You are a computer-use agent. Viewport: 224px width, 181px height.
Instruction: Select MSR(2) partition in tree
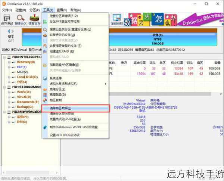point(22,72)
